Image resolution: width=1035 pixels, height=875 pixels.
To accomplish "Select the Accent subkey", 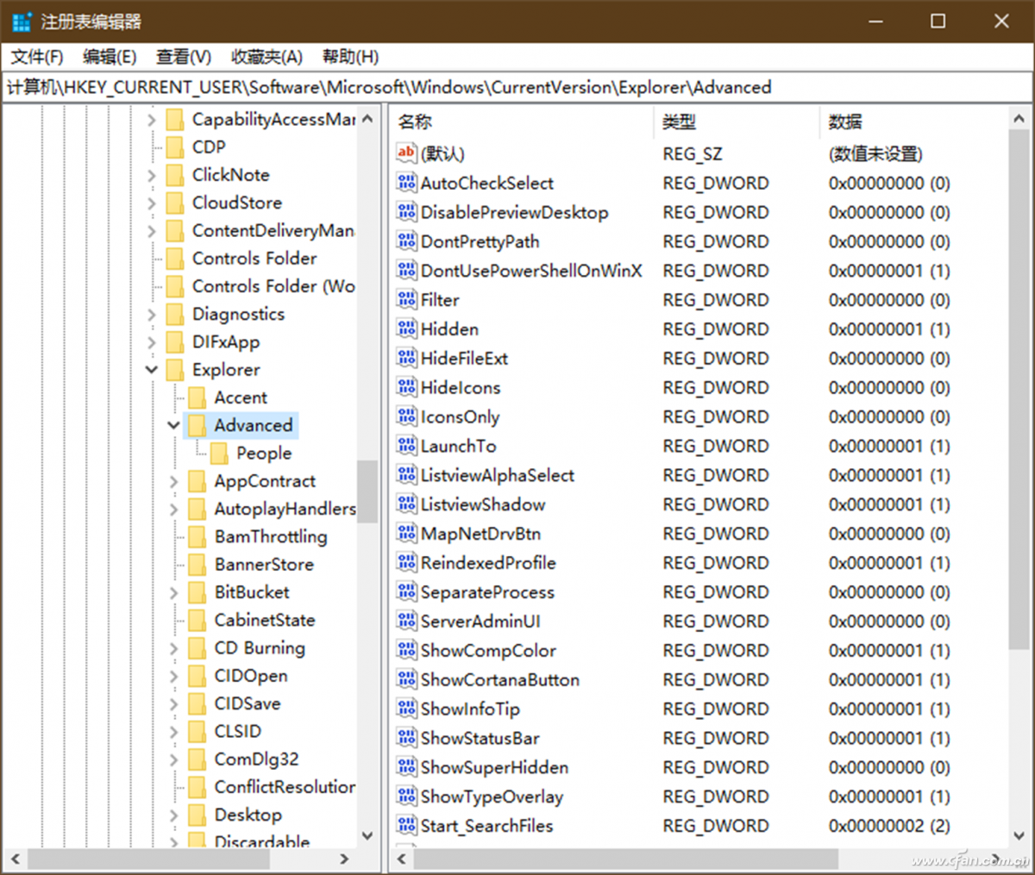I will coord(242,397).
